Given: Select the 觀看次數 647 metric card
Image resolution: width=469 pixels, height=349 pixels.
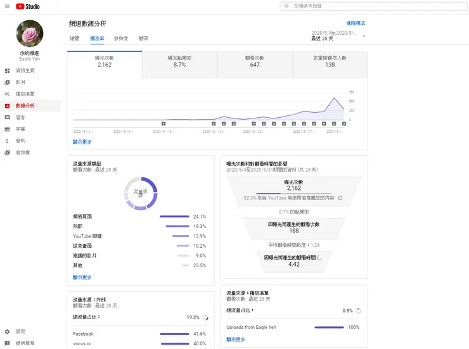Looking at the screenshot, I should coord(255,65).
